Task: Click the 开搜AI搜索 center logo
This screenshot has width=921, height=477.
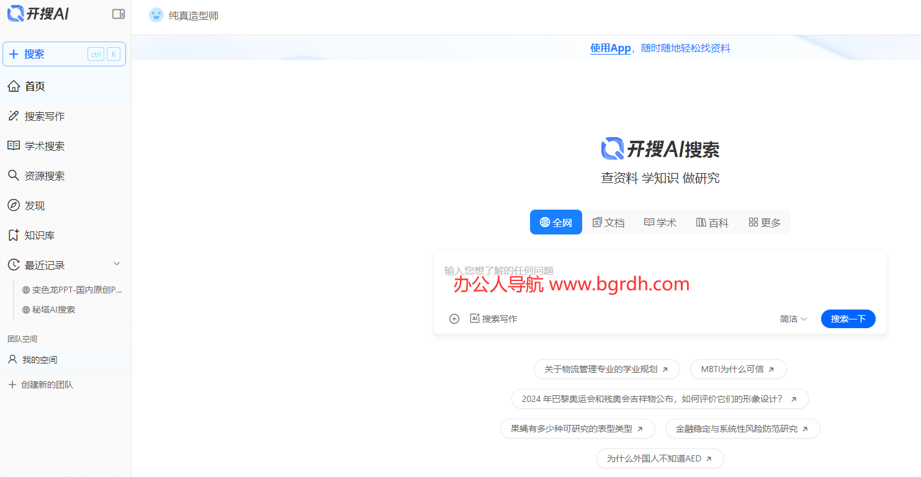Action: pyautogui.click(x=660, y=149)
